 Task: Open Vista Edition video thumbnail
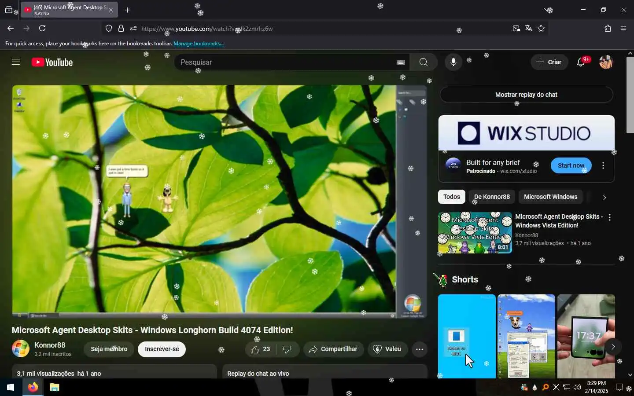pos(475,233)
